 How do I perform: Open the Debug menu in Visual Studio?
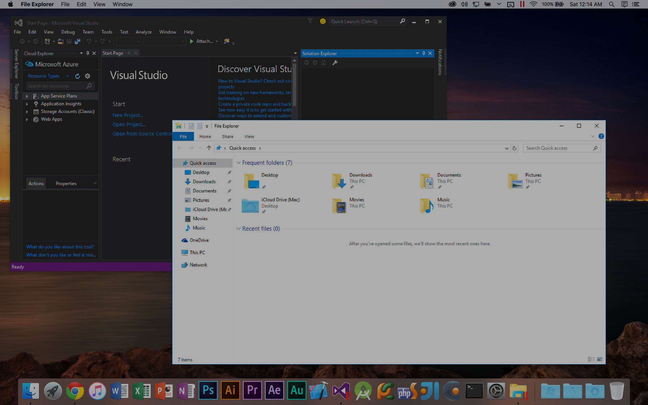click(x=68, y=32)
